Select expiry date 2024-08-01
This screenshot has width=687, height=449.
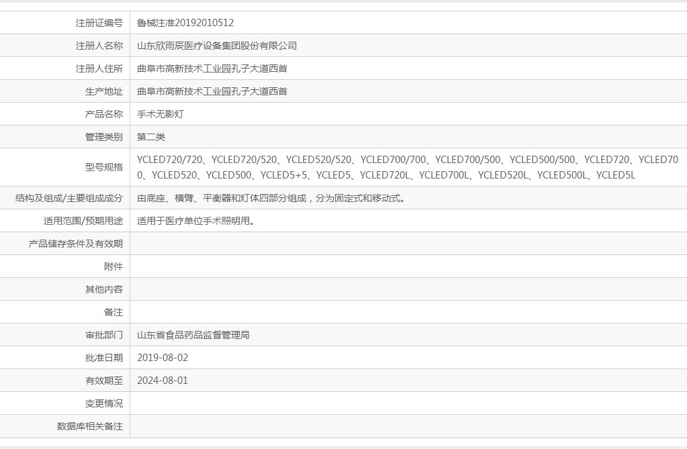click(x=163, y=381)
